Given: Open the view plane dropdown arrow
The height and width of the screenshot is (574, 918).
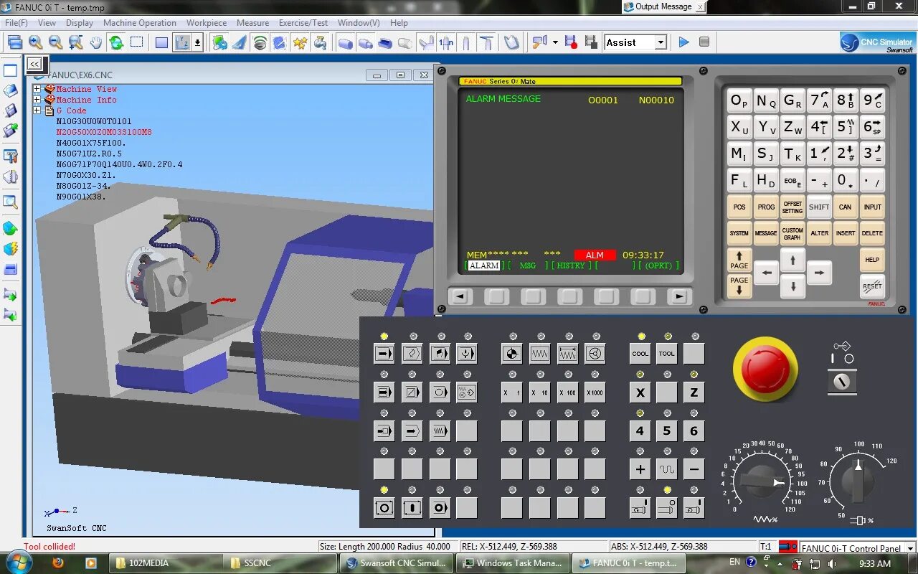Looking at the screenshot, I should [198, 43].
